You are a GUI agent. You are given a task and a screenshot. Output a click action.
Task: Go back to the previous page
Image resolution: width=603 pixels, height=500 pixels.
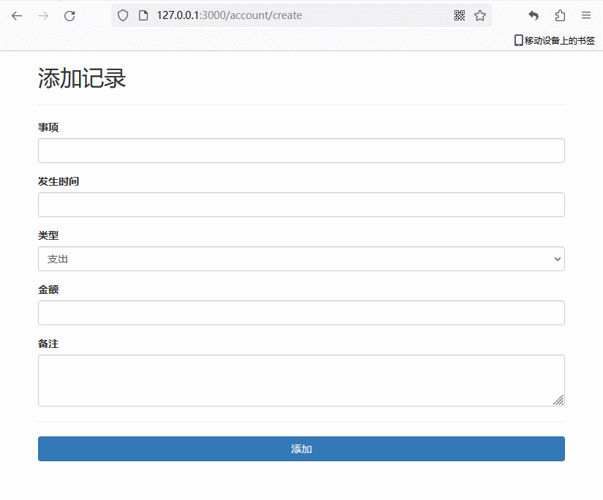coord(17,15)
